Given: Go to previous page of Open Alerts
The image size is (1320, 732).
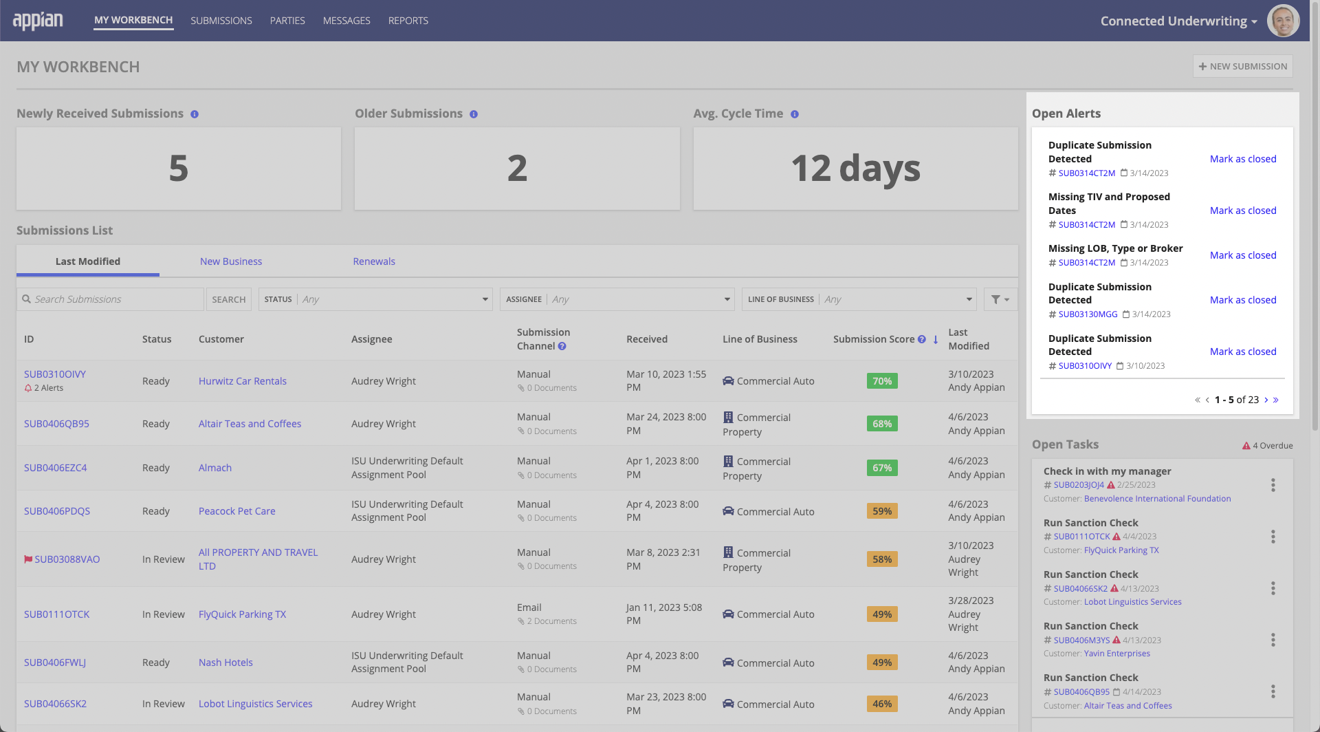Looking at the screenshot, I should [x=1207, y=400].
